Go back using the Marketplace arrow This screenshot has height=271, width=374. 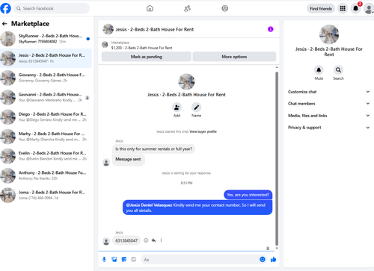point(4,24)
